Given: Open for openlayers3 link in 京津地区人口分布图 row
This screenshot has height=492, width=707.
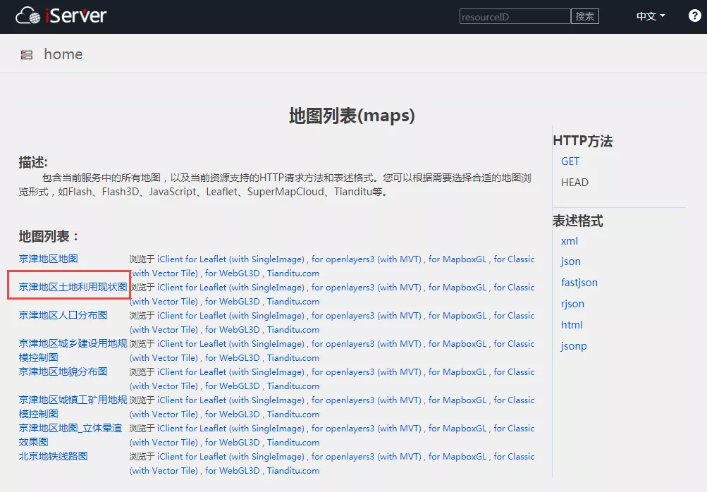Looking at the screenshot, I should 366,316.
